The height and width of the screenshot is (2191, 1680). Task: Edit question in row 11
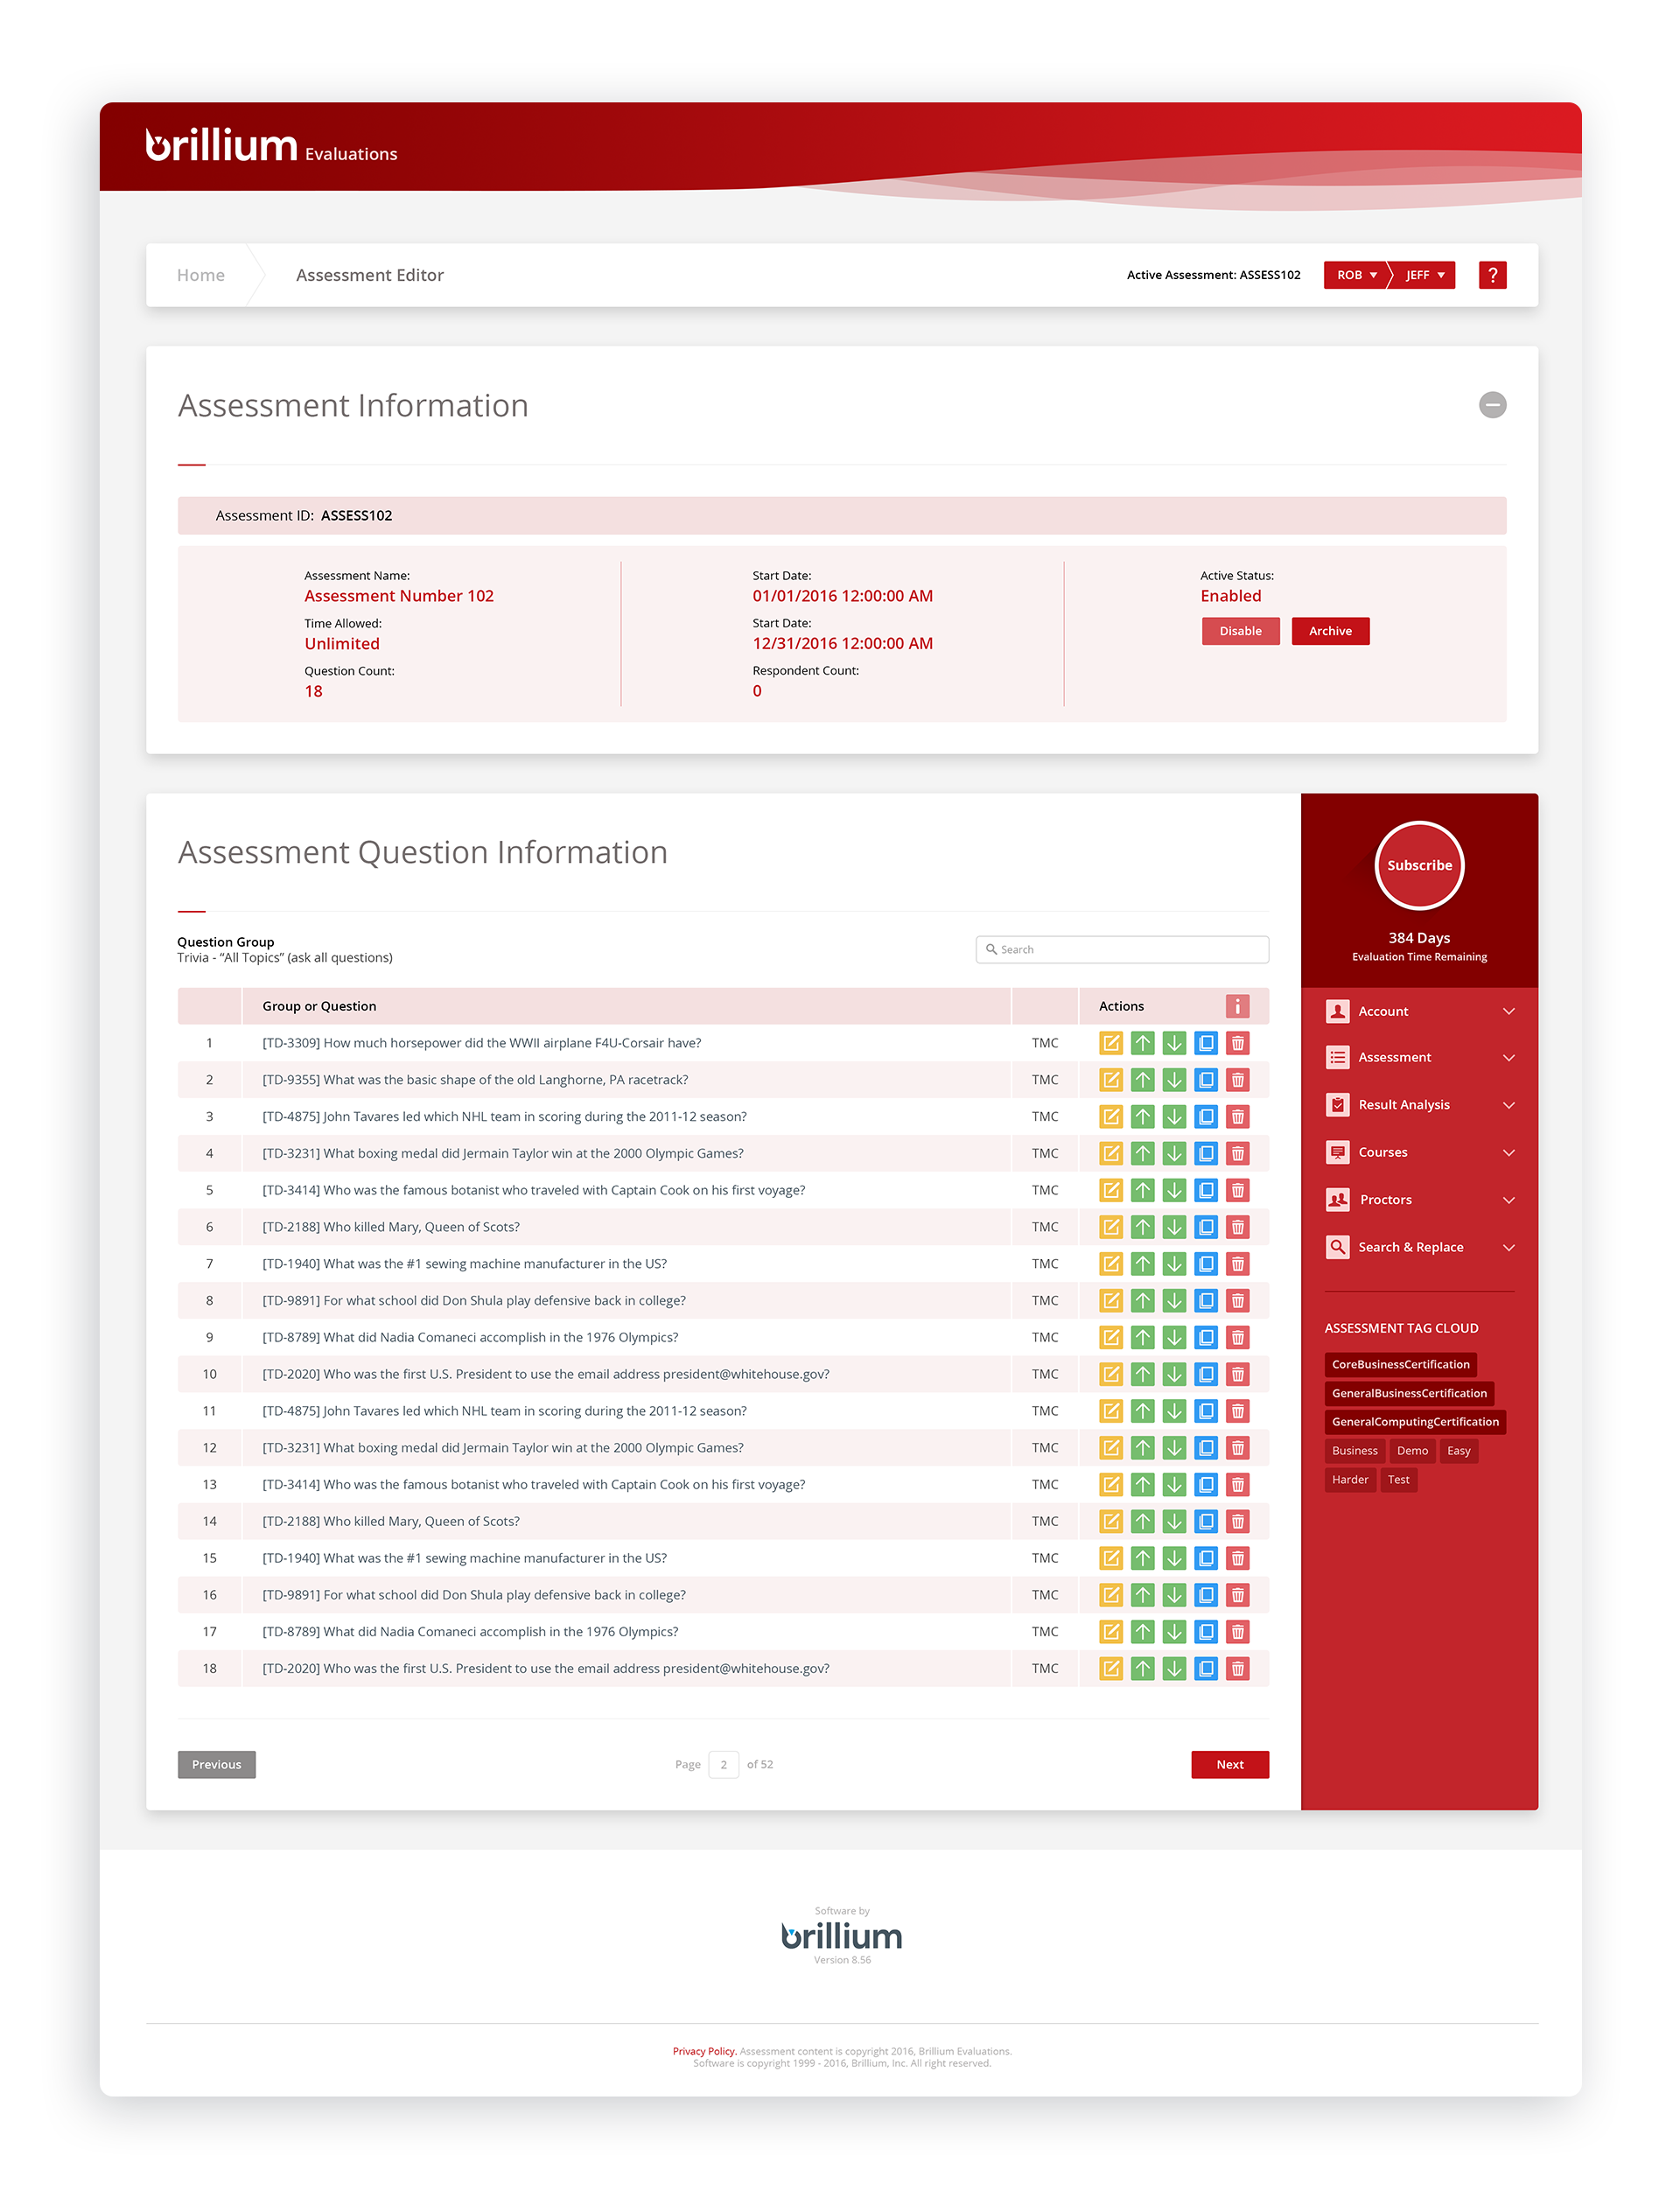[x=1110, y=1411]
